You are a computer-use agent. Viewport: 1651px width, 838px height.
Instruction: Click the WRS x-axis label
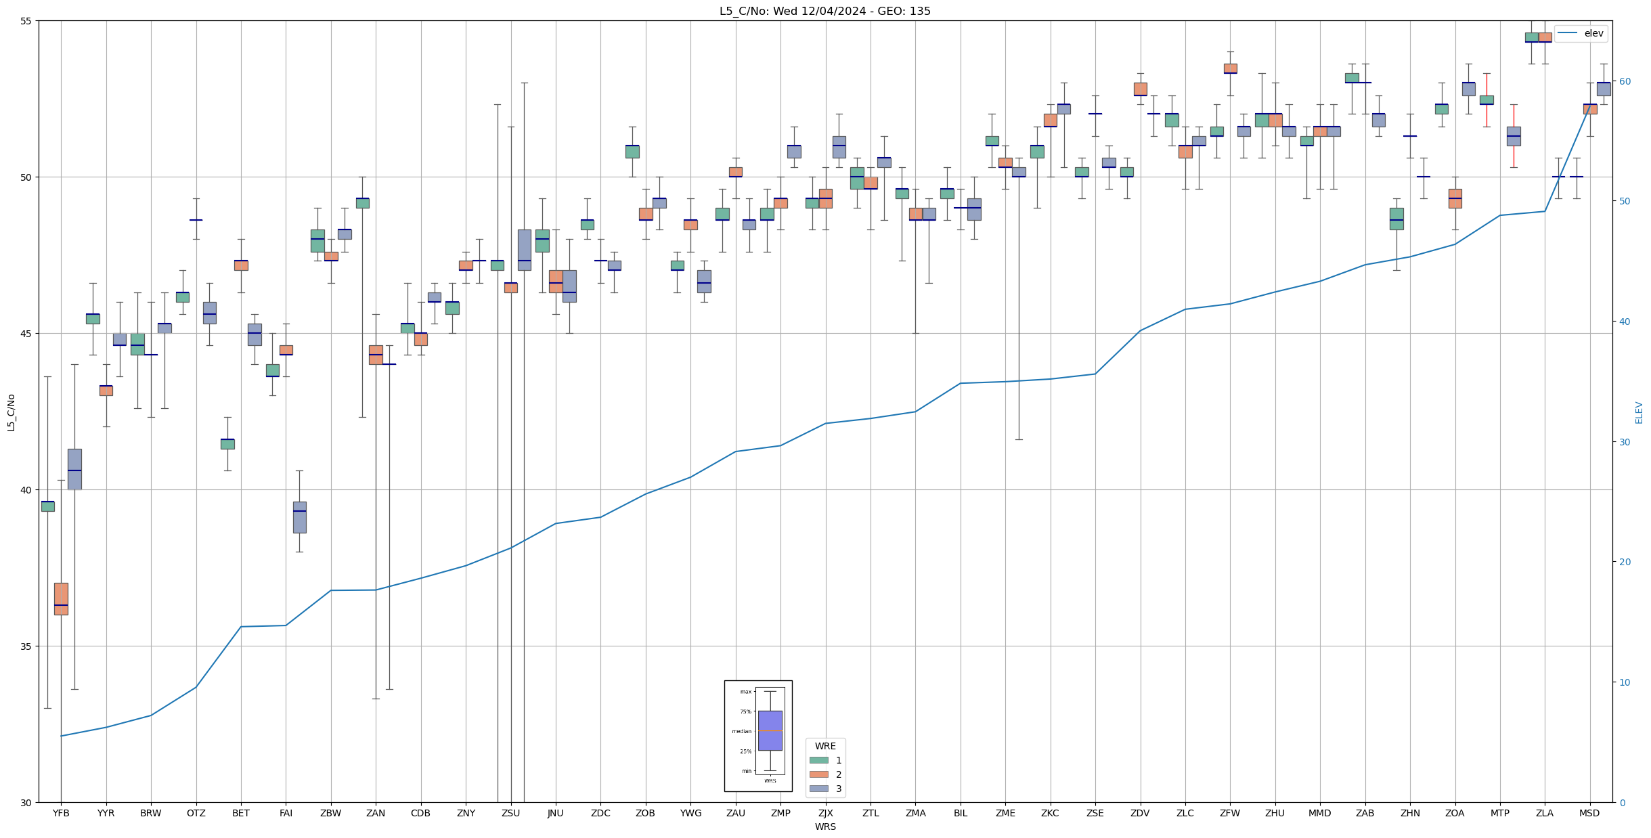click(824, 826)
